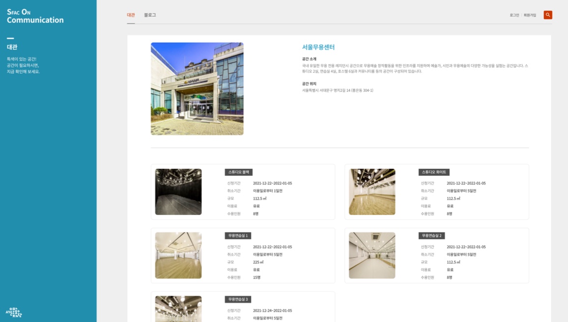This screenshot has width=568, height=322.
Task: Click the 서울무용센터 title
Action: click(318, 47)
